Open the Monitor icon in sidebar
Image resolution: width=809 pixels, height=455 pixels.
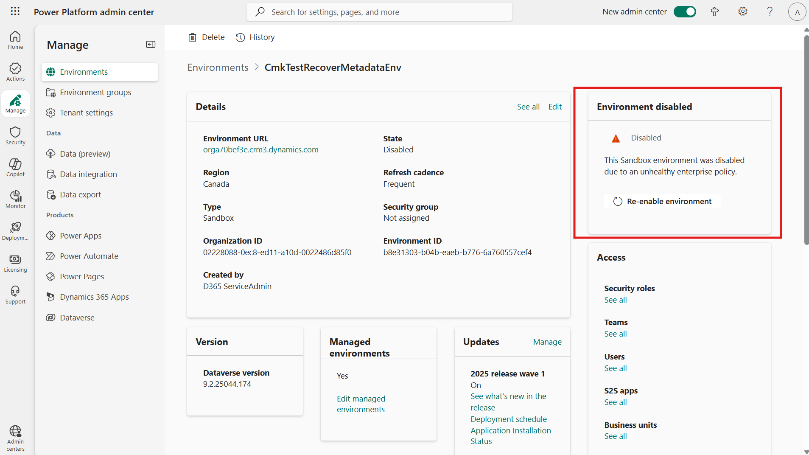(x=15, y=199)
